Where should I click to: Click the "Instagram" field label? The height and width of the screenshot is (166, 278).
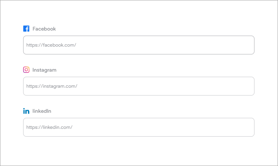pos(44,70)
